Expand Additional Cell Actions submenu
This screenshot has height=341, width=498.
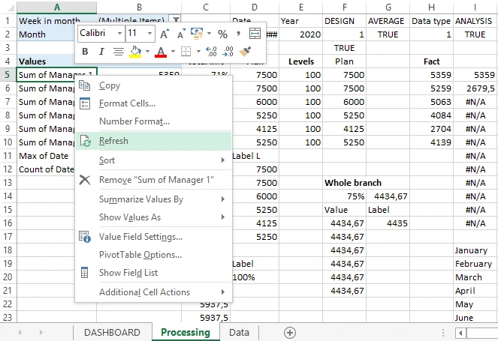(x=154, y=292)
